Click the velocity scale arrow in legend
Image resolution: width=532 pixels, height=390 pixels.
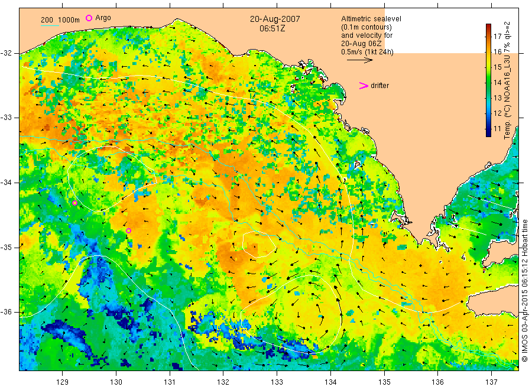[359, 60]
